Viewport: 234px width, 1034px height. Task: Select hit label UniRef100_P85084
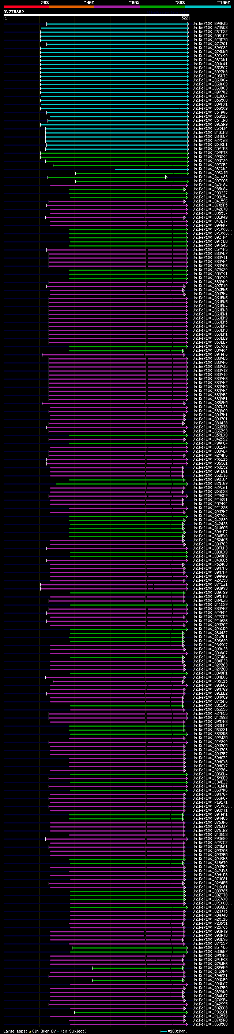pos(210,189)
